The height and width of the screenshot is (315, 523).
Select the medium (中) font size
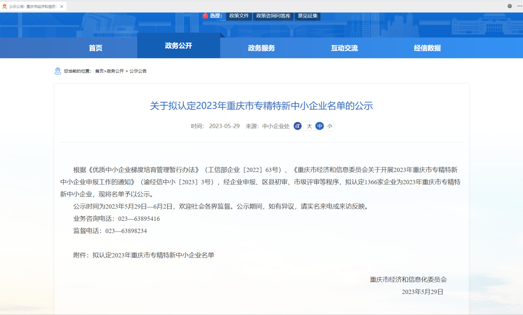pyautogui.click(x=319, y=126)
